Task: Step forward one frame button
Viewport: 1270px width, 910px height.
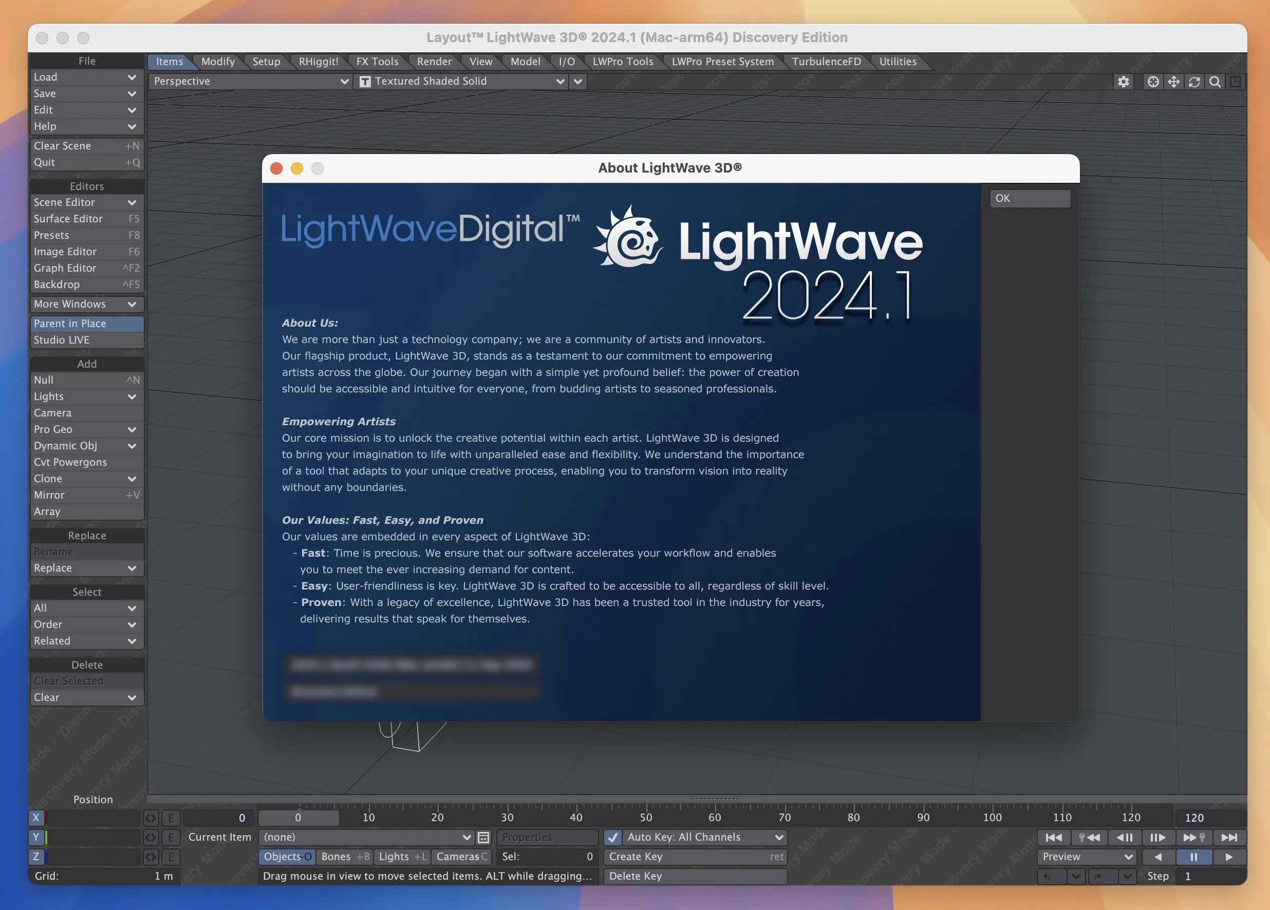Action: 1157,837
